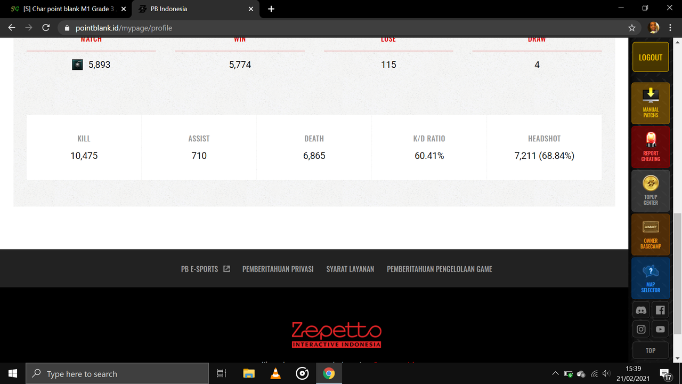Select the ASSIST value 710

pyautogui.click(x=199, y=156)
